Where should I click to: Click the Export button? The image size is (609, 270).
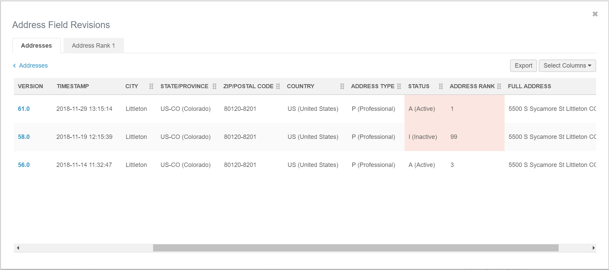523,66
